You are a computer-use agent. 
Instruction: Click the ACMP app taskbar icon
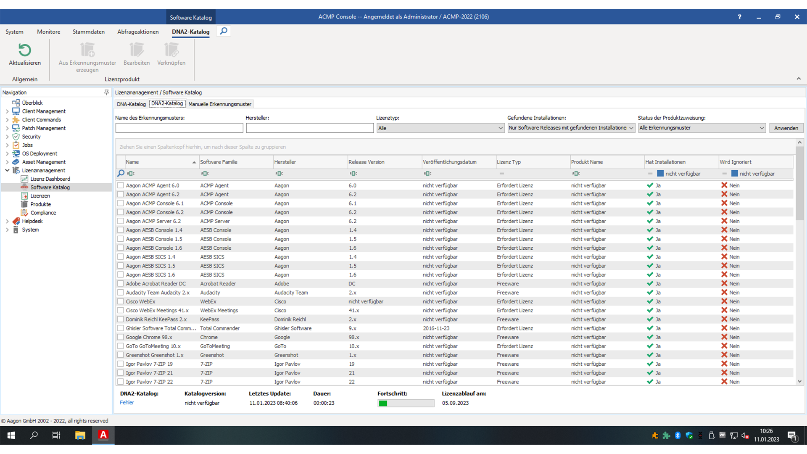[x=103, y=435]
